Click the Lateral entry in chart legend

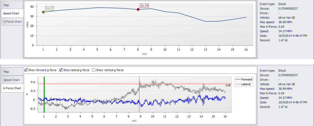click(246, 84)
